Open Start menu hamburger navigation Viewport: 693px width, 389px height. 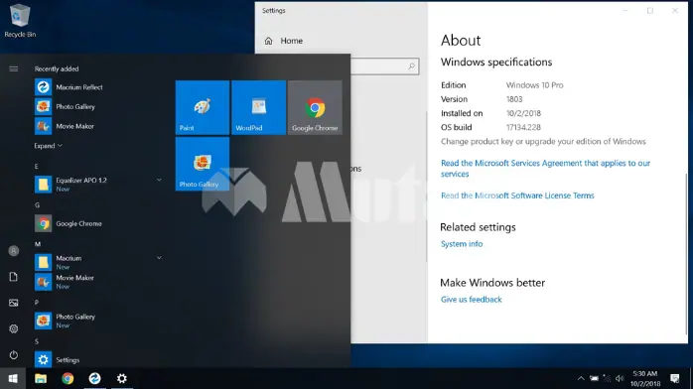click(13, 68)
